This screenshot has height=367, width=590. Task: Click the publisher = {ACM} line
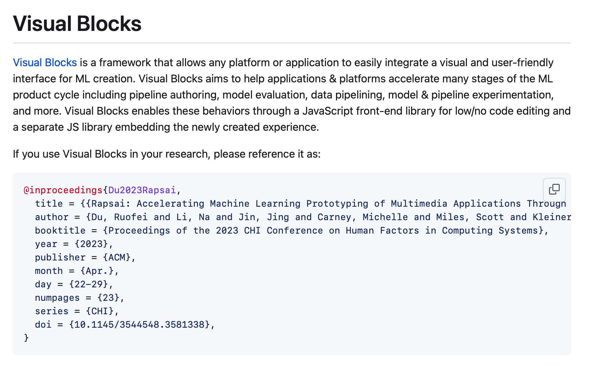point(85,257)
